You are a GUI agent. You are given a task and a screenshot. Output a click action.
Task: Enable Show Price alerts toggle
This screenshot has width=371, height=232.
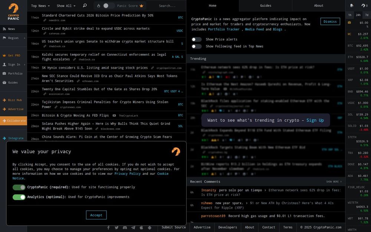pyautogui.click(x=196, y=39)
